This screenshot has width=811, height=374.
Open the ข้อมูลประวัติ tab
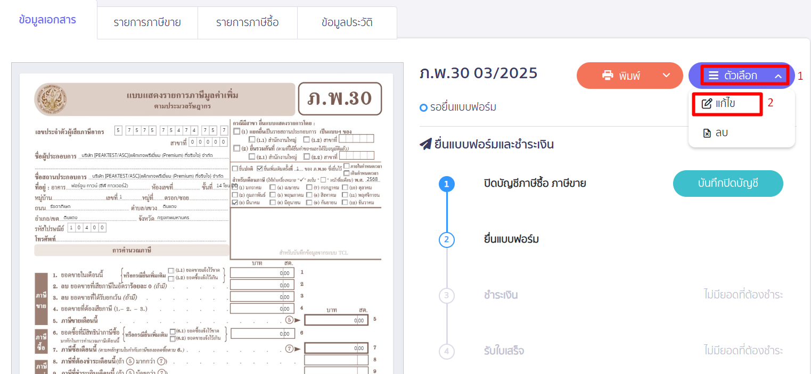click(347, 22)
